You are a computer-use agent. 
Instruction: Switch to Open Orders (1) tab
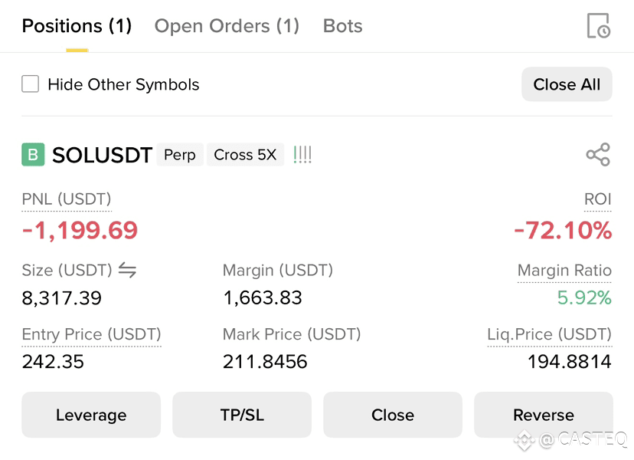pos(227,26)
